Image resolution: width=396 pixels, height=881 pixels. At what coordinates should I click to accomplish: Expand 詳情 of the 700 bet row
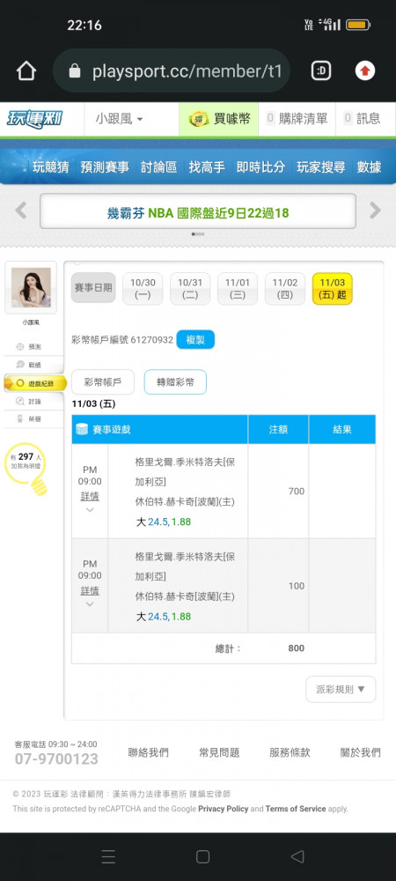pyautogui.click(x=90, y=497)
